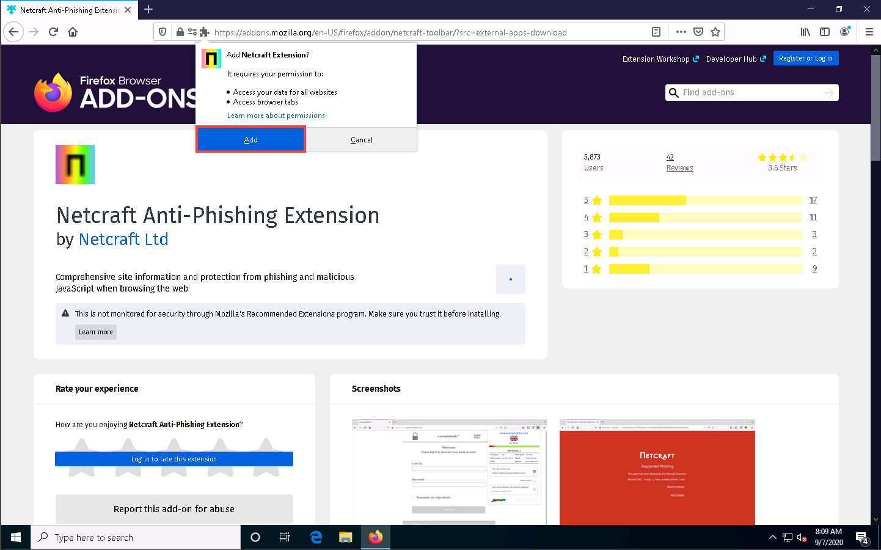Select the Netcraft Anti-Phishing Extension tab
Image resolution: width=881 pixels, height=550 pixels.
(69, 10)
